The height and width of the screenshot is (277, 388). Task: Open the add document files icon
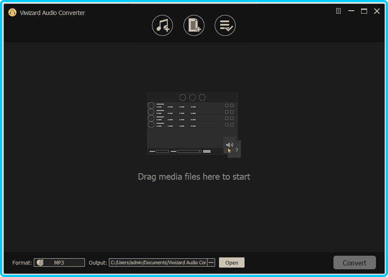tap(194, 26)
